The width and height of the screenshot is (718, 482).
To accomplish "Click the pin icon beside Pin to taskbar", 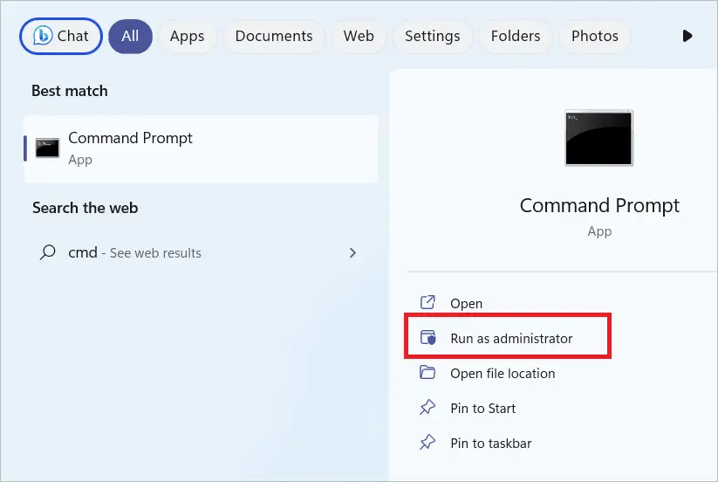I will 427,442.
